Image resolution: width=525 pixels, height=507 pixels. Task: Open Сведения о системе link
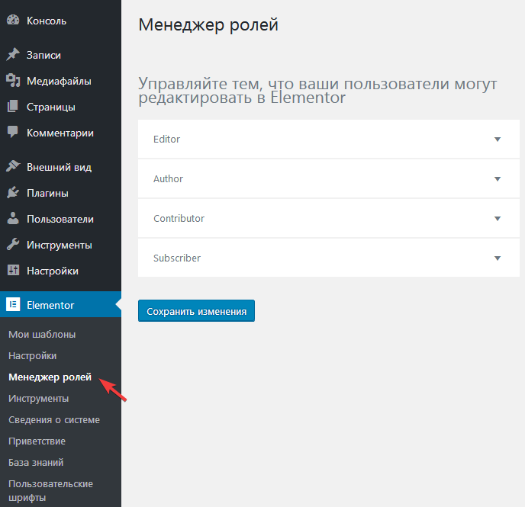point(54,420)
